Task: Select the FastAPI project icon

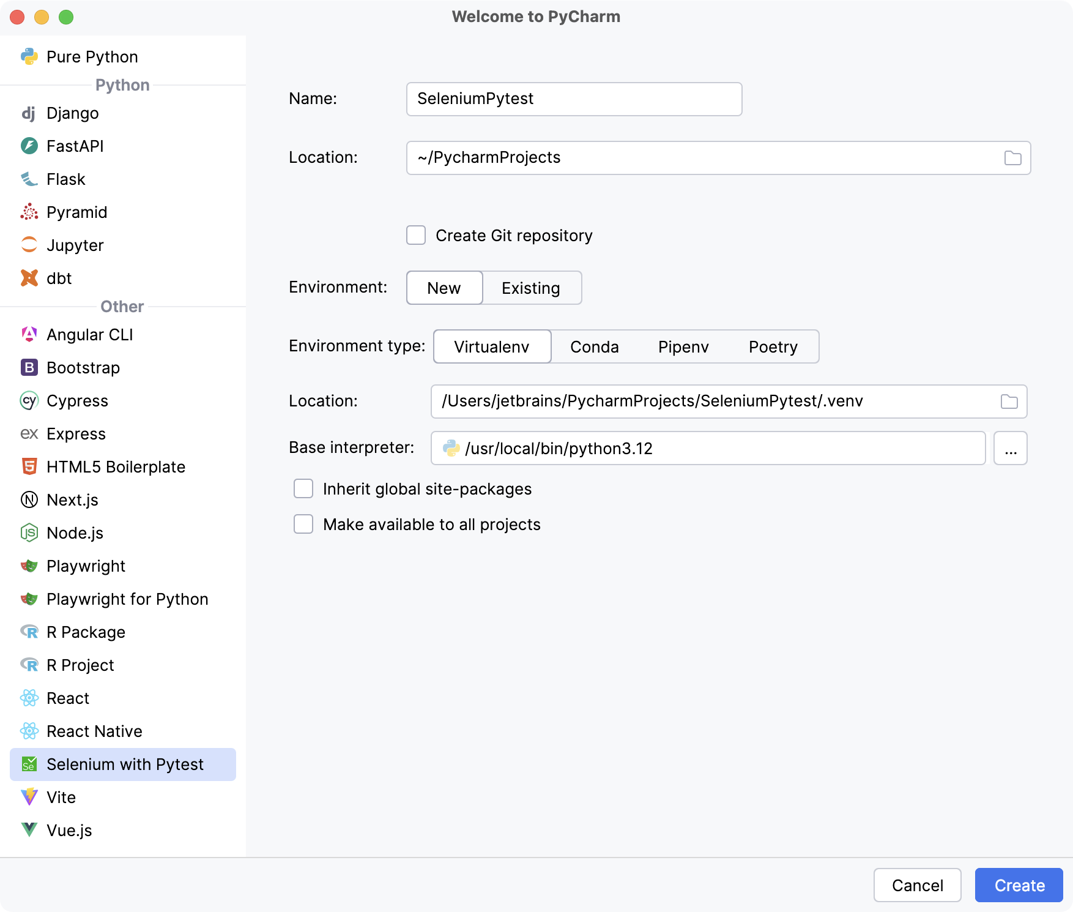Action: click(29, 146)
